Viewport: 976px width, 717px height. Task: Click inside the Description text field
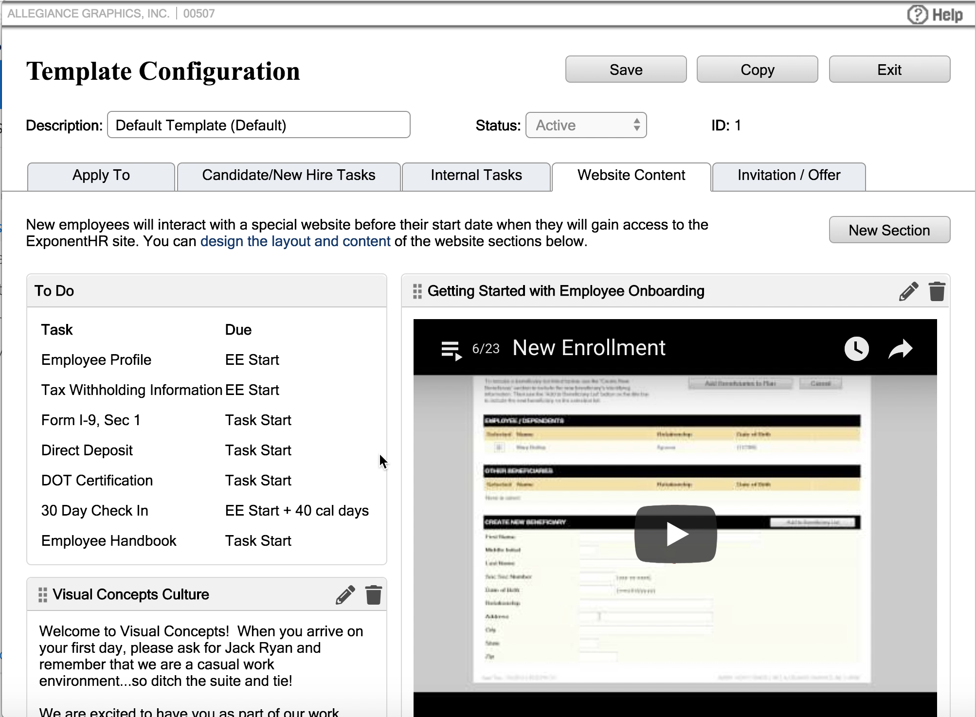(258, 125)
